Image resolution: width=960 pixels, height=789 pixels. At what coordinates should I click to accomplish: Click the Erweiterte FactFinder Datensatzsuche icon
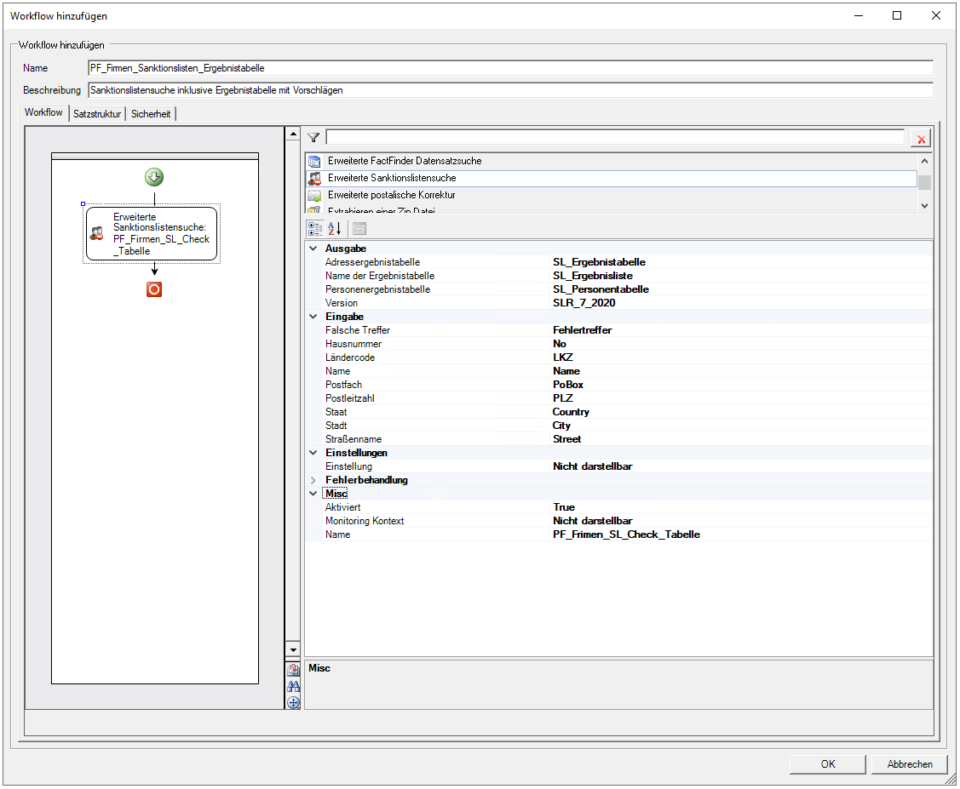coord(314,162)
